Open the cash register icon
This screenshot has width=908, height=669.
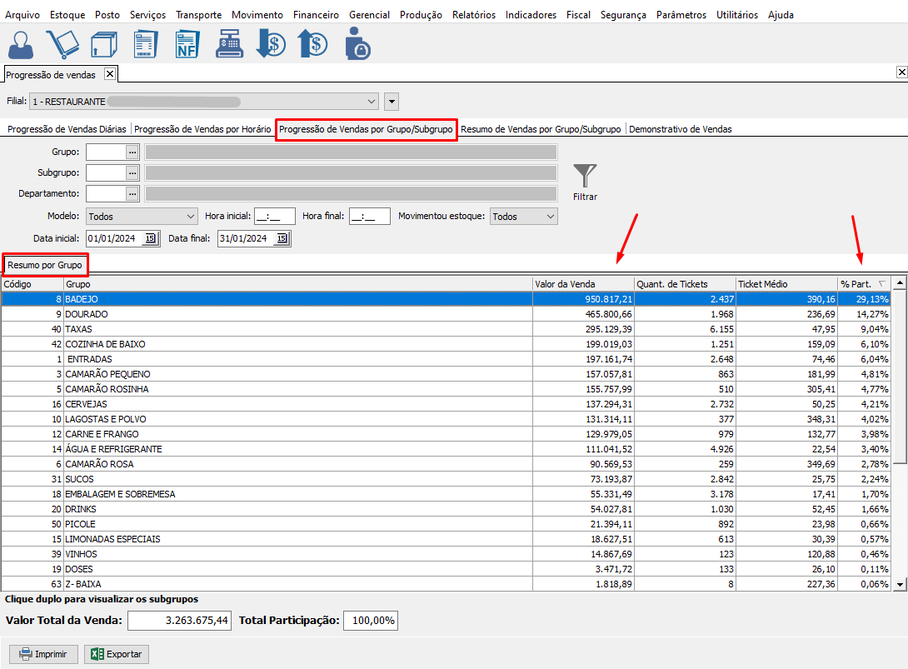click(x=229, y=44)
